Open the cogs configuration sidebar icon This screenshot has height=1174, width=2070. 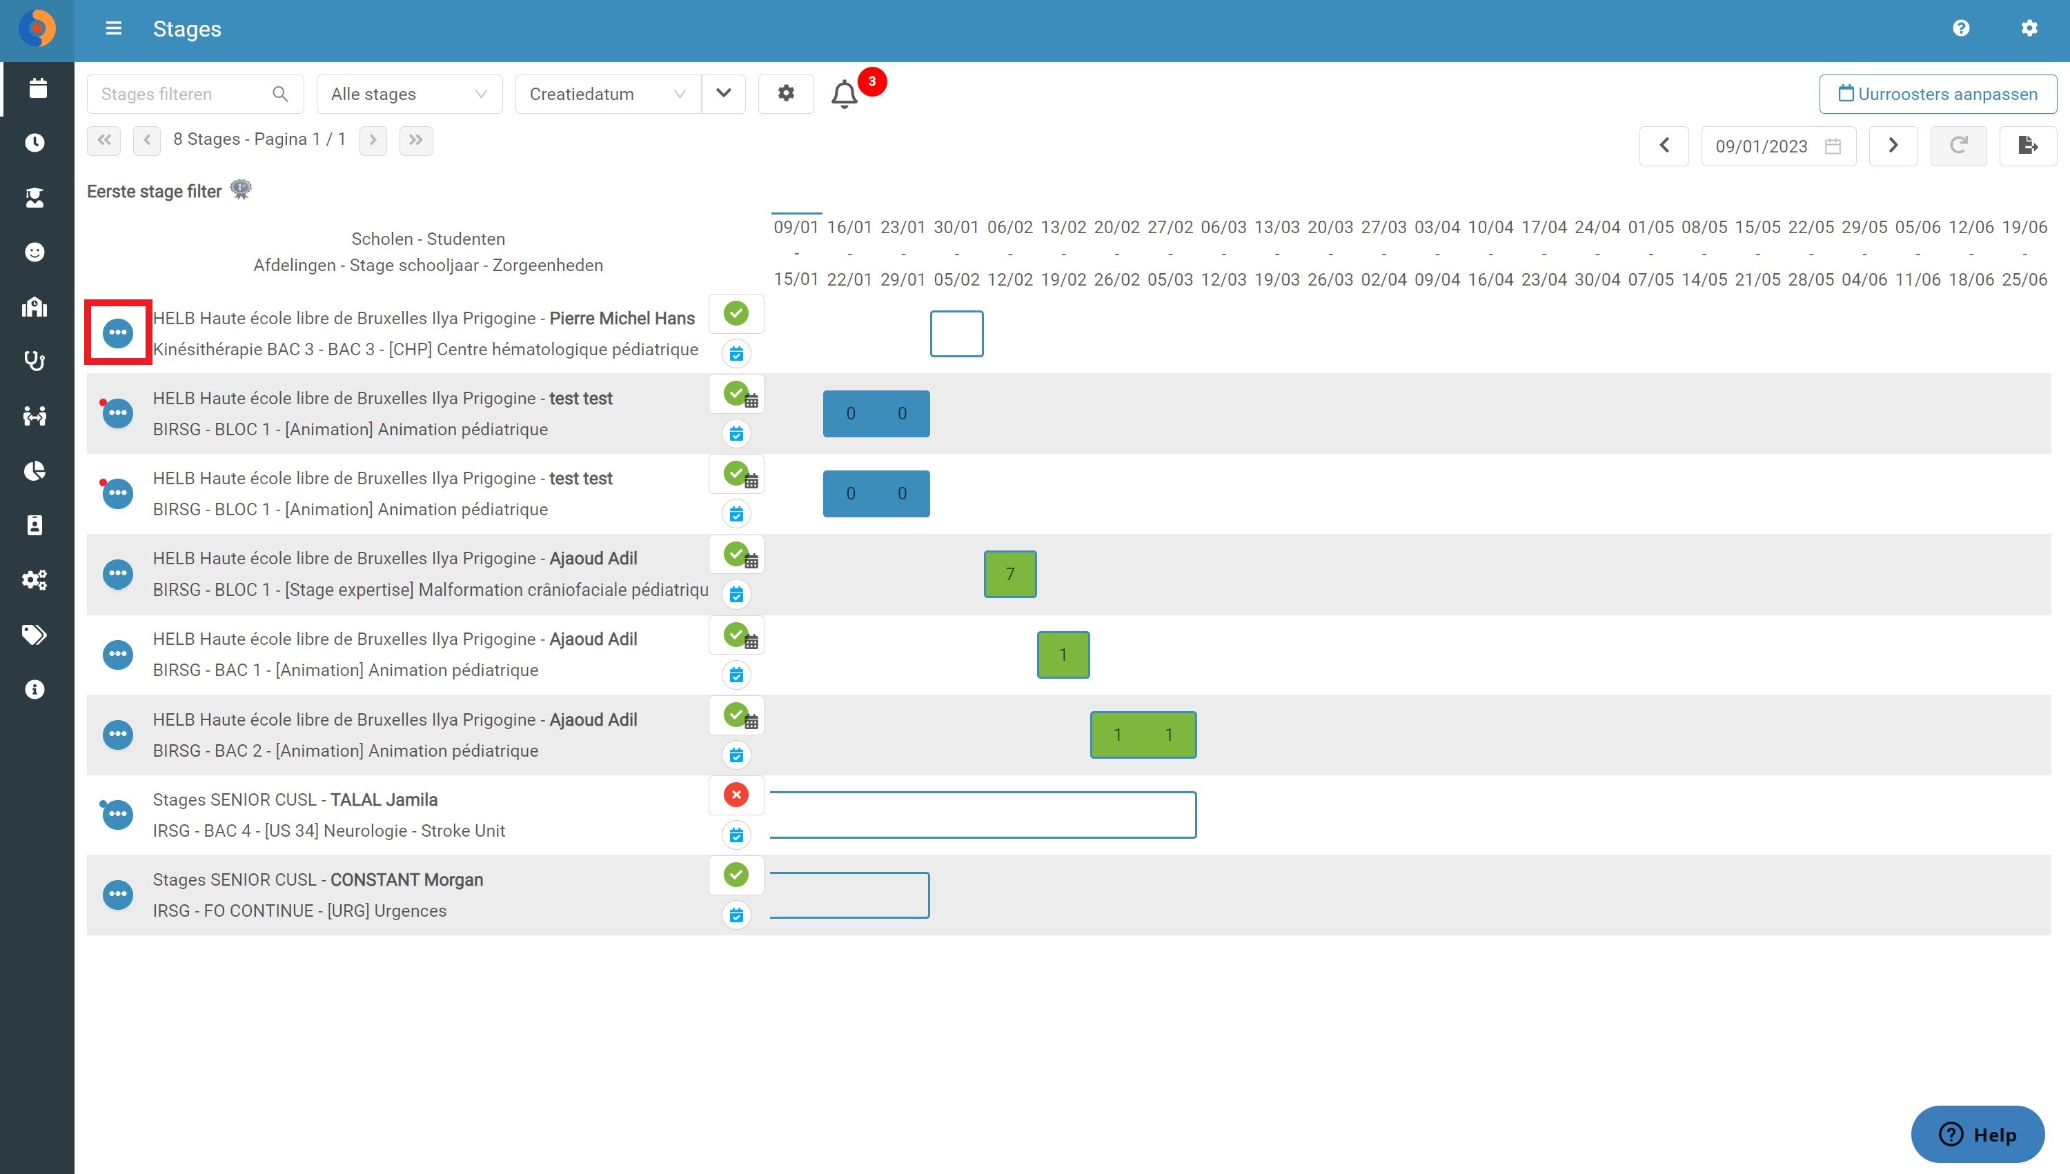(34, 579)
